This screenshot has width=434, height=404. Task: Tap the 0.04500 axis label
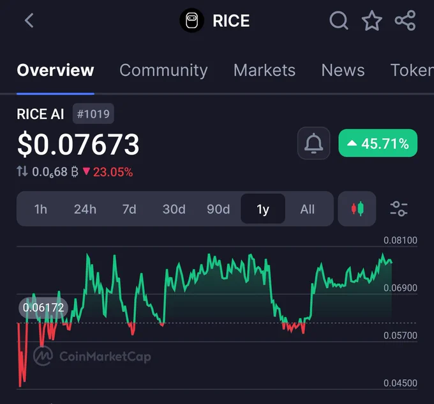[x=400, y=383]
